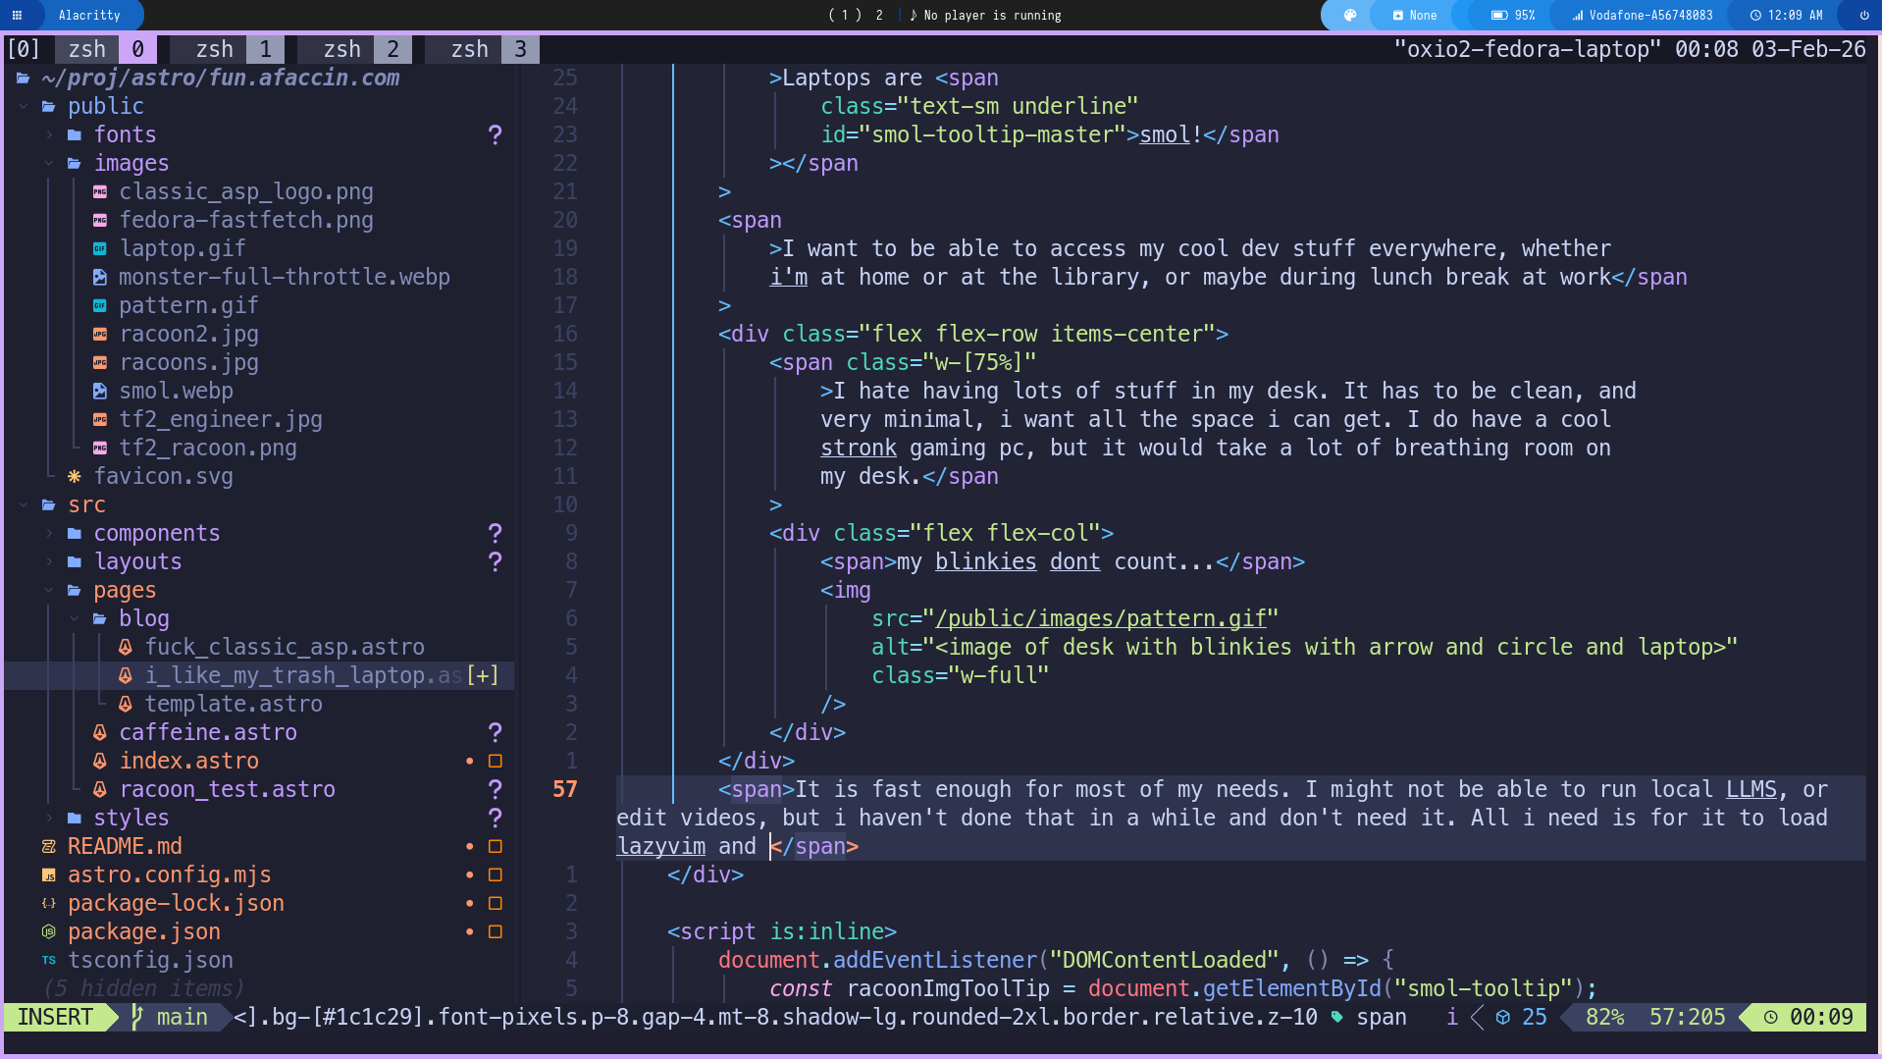Toggle the checkbox next to index.astro
The image size is (1882, 1059).
496,761
